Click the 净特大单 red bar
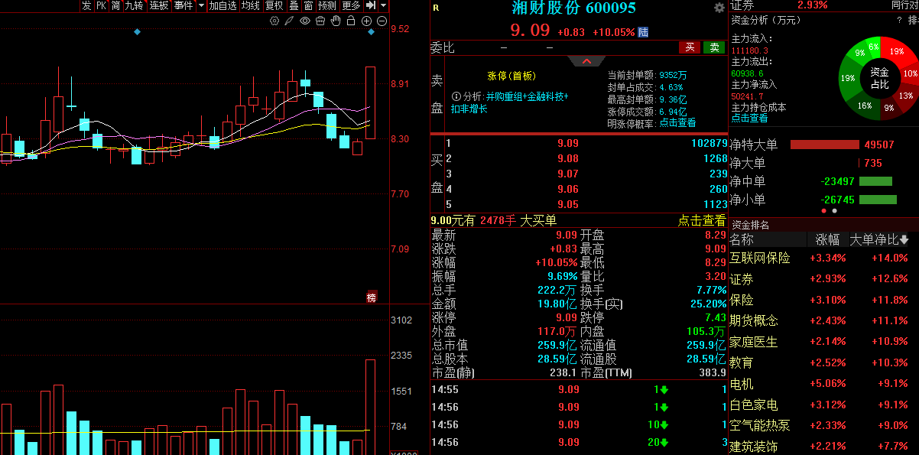Image resolution: width=919 pixels, height=455 pixels. click(824, 145)
